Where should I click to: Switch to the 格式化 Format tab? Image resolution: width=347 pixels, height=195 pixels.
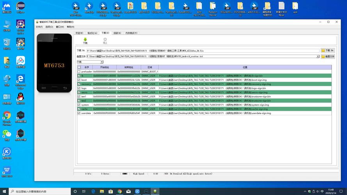[x=92, y=33]
